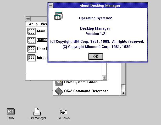Open Desktop Manager window system menu box
This screenshot has height=125, width=161.
[28, 19]
